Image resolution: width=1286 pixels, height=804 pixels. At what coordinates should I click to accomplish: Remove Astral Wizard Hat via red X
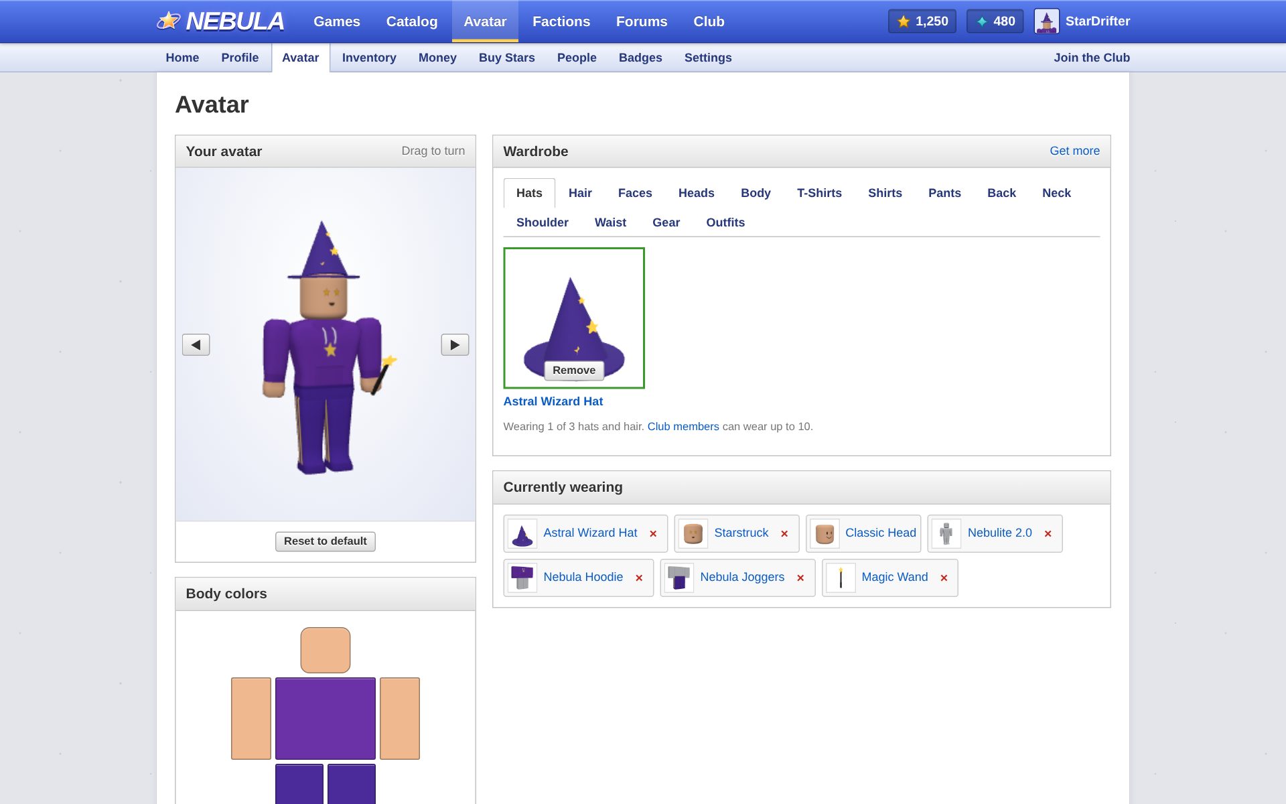tap(653, 534)
